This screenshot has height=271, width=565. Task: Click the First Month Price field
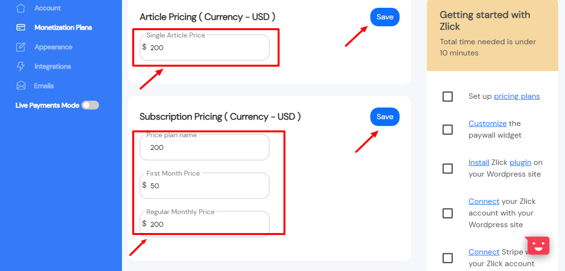click(204, 186)
